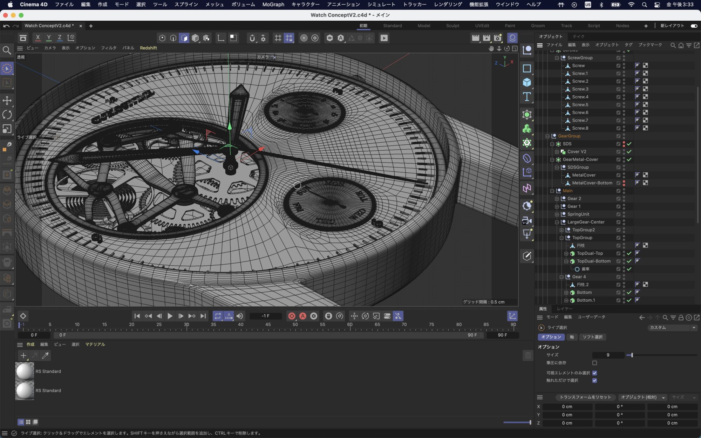Toggle 筆圧に依存 checkbox
This screenshot has height=438, width=701.
point(594,363)
